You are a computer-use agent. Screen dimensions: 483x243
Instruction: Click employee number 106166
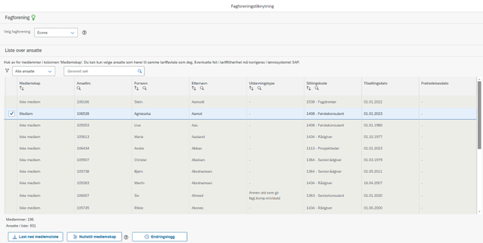83,102
